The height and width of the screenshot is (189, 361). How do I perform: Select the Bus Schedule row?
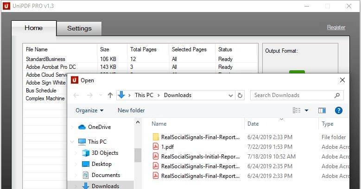pos(45,91)
